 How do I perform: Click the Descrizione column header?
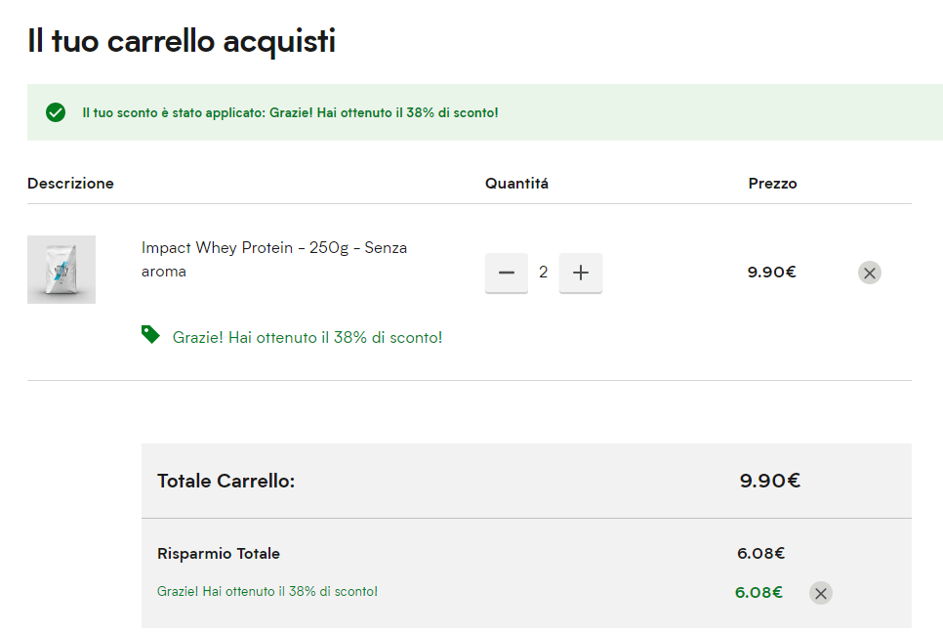[70, 184]
